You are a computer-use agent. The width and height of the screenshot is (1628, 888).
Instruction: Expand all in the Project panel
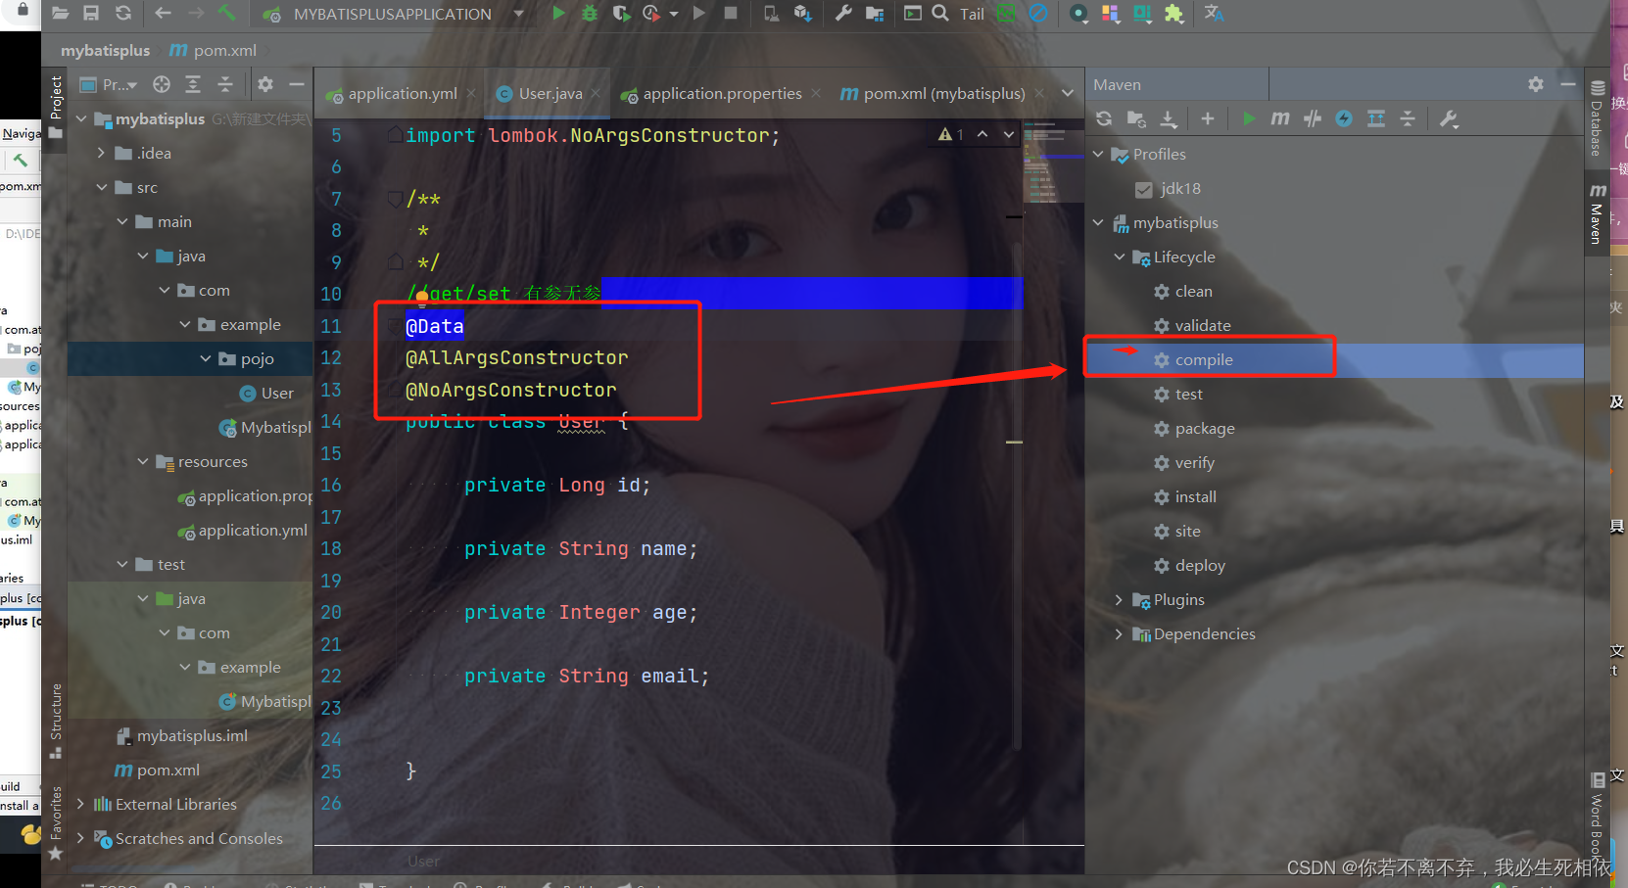pos(193,84)
